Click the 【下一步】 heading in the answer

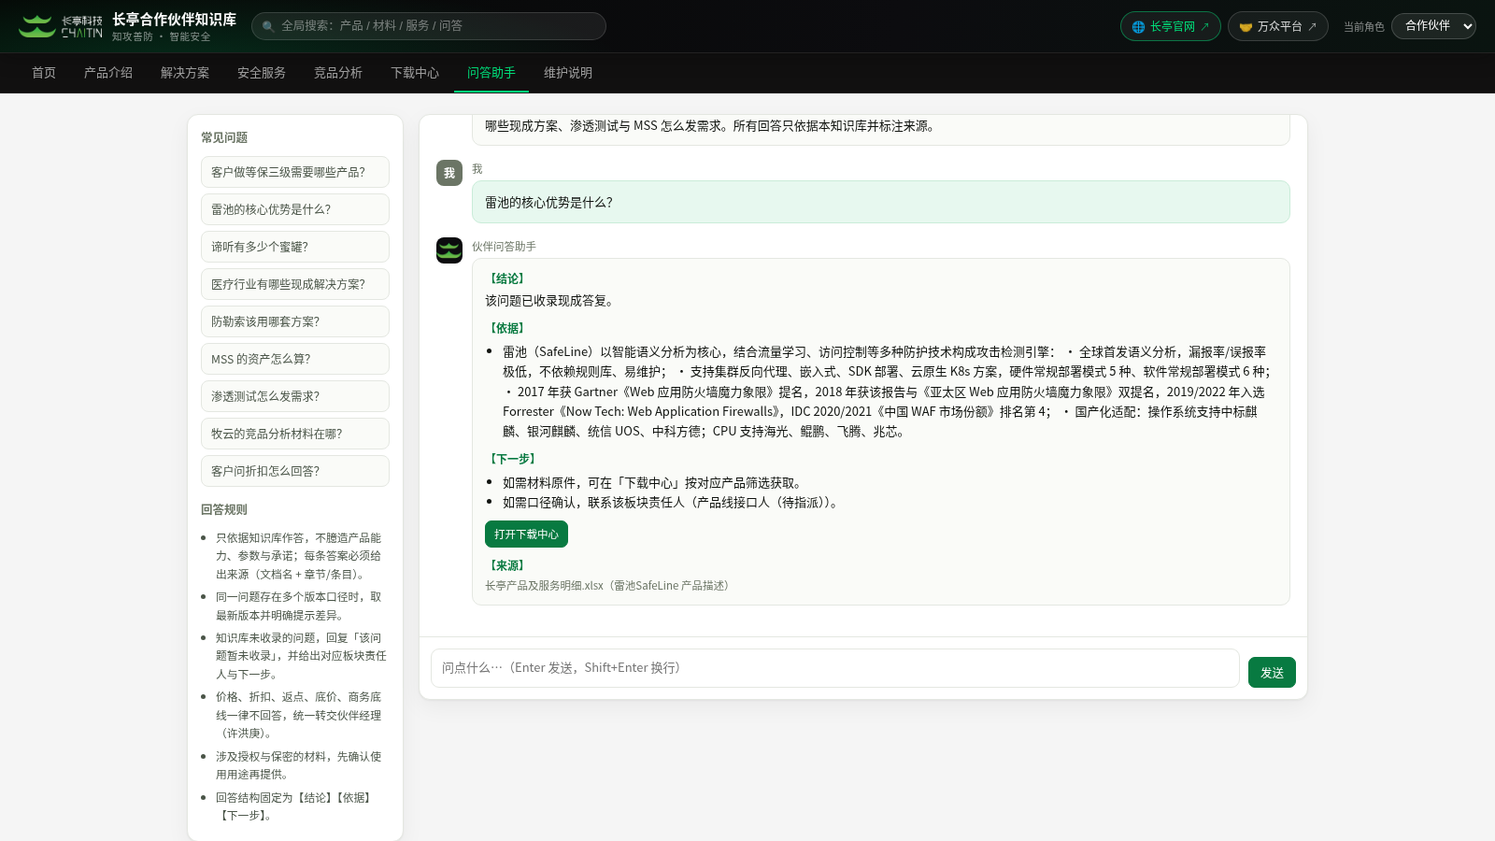point(513,459)
